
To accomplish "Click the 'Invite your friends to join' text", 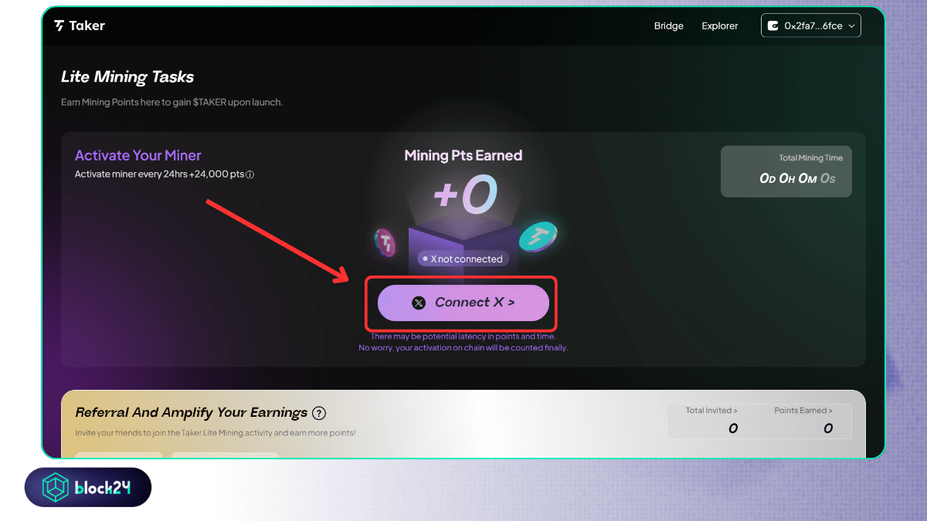I will point(216,433).
